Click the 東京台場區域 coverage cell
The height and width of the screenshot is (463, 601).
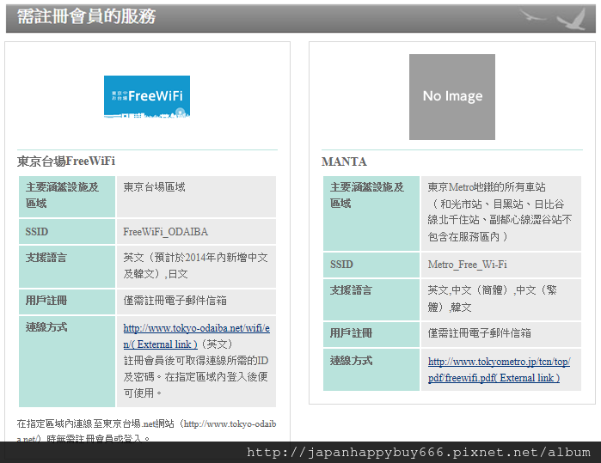[x=196, y=197]
